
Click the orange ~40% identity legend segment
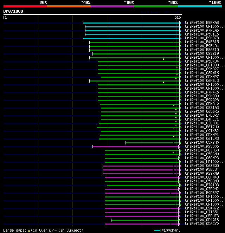(x=69, y=6)
